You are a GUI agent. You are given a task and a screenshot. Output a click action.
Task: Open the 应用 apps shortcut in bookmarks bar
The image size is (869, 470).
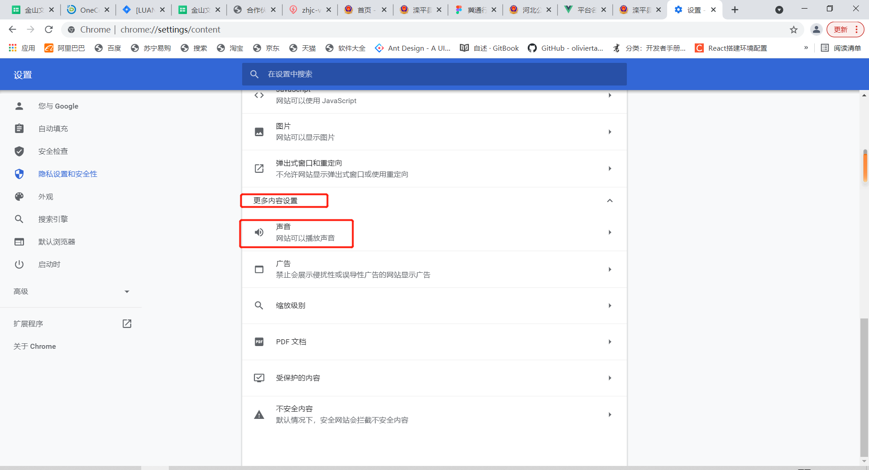(x=22, y=48)
